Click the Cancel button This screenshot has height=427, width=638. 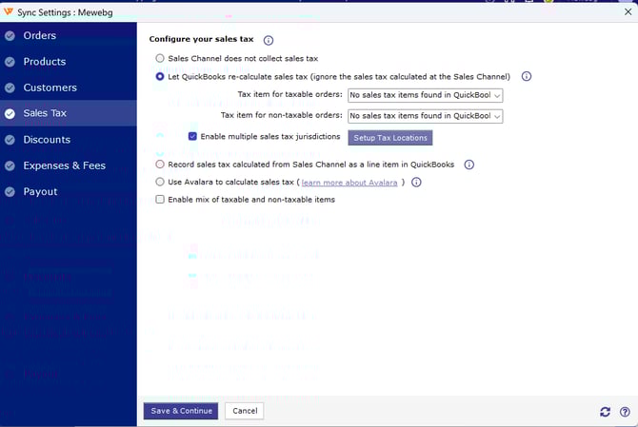pyautogui.click(x=245, y=411)
